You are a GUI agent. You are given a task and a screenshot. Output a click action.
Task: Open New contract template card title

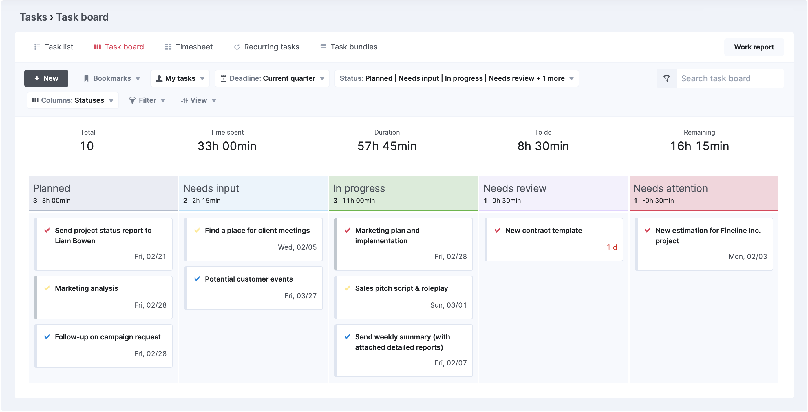[544, 230]
